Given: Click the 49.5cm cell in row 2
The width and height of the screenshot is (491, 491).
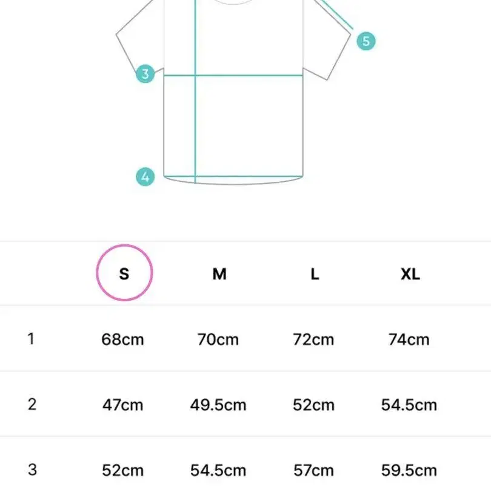Looking at the screenshot, I should 218,405.
